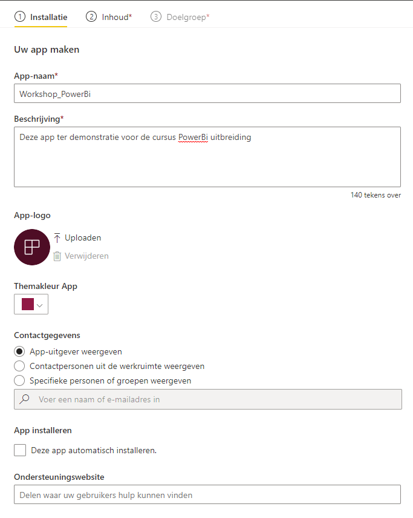This screenshot has width=413, height=518.
Task: Expand the Themakleur App chevron
Action: tap(40, 305)
